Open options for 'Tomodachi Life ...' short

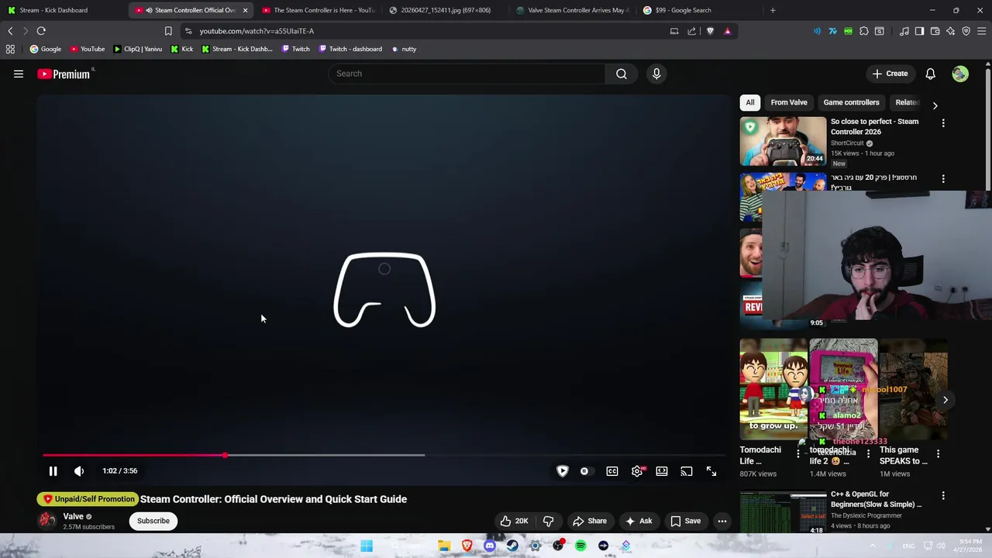798,454
